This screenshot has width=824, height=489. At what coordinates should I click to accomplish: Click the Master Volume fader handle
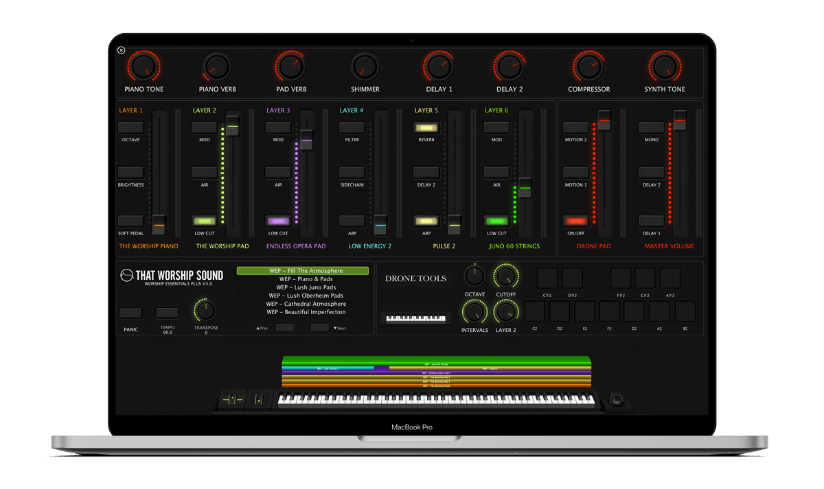(x=680, y=121)
